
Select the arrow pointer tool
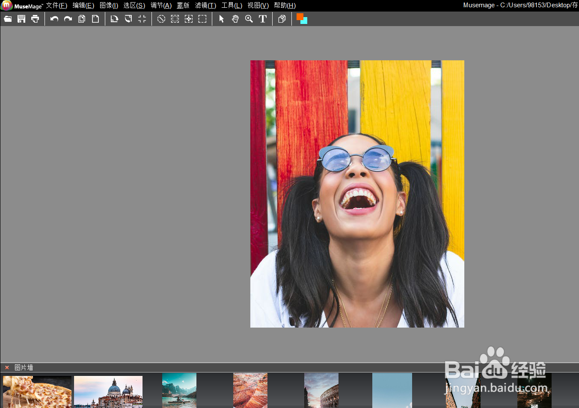point(221,19)
